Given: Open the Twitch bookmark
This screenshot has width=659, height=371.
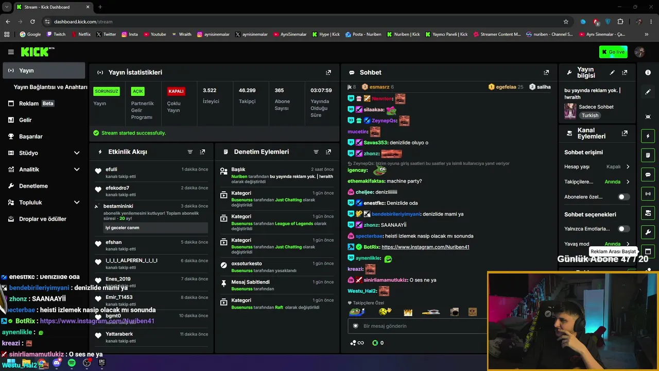Looking at the screenshot, I should [x=56, y=35].
